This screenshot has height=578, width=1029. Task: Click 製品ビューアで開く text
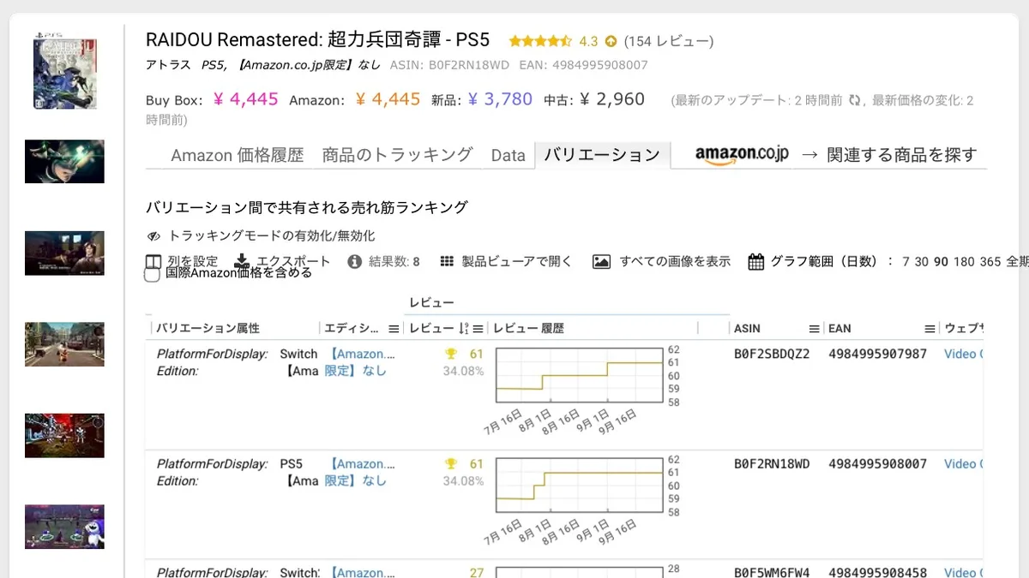click(x=517, y=261)
